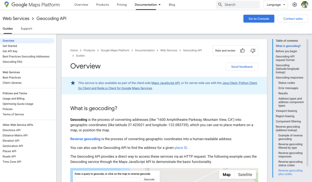Click the Google Maps Platform pin logo
The height and width of the screenshot is (182, 312).
pyautogui.click(x=7, y=5)
